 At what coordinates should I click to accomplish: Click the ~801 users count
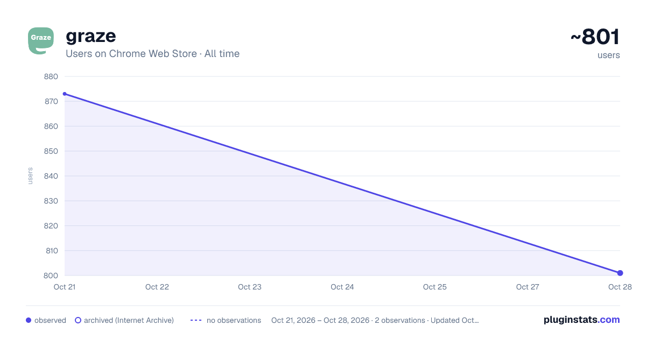595,37
